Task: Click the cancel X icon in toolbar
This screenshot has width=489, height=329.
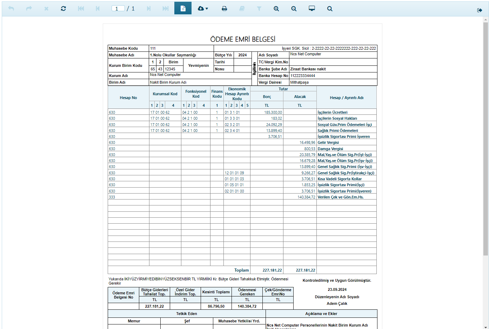Action: pyautogui.click(x=46, y=8)
